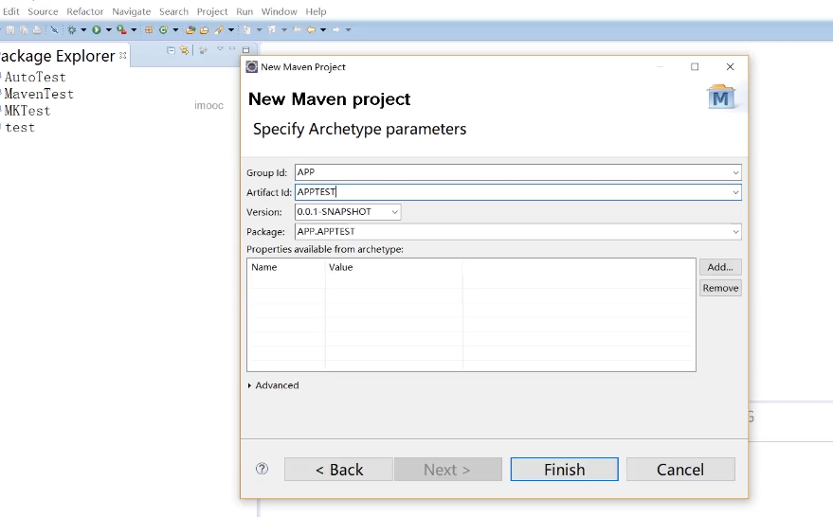Viewport: 833px width, 517px height.
Task: Maximize the New Maven Project dialog
Action: (x=695, y=67)
